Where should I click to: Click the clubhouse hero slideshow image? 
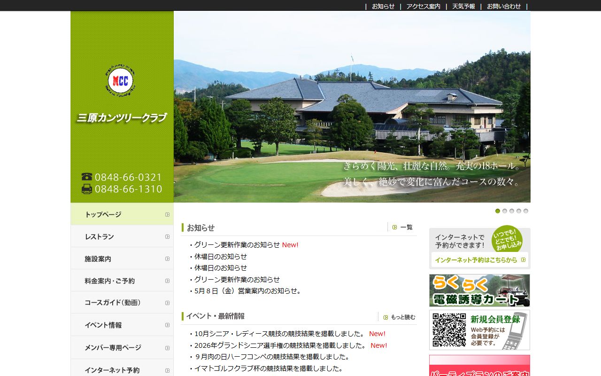point(352,107)
